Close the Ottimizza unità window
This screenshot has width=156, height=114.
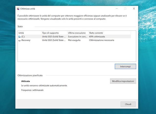pos(134,8)
